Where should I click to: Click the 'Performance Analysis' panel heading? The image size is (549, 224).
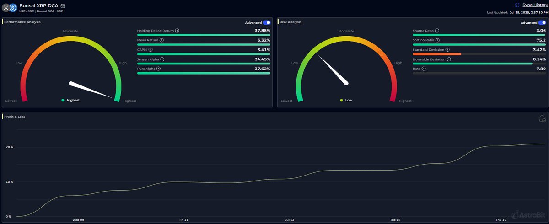(22, 21)
